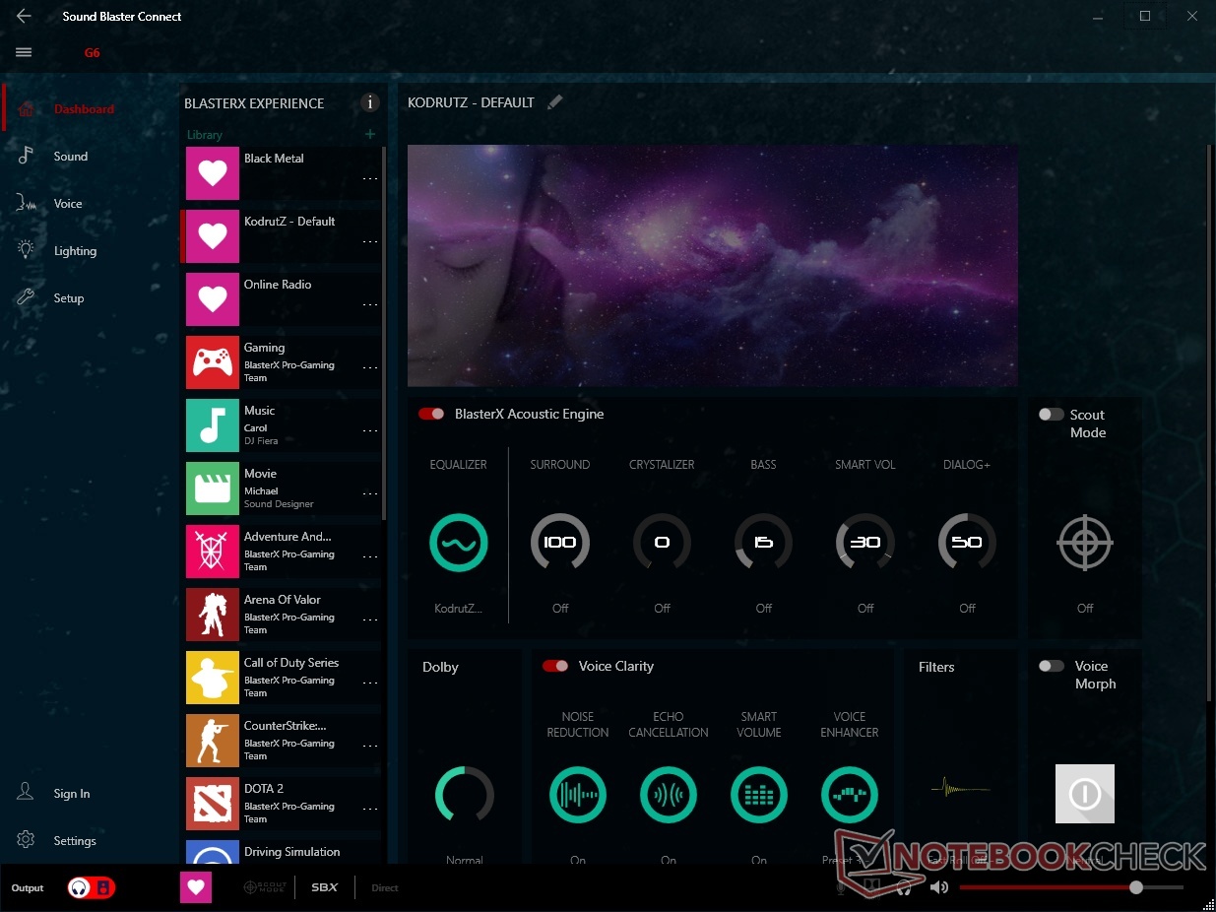Click the active profile heart in bottom bar
1216x912 pixels.
(196, 888)
